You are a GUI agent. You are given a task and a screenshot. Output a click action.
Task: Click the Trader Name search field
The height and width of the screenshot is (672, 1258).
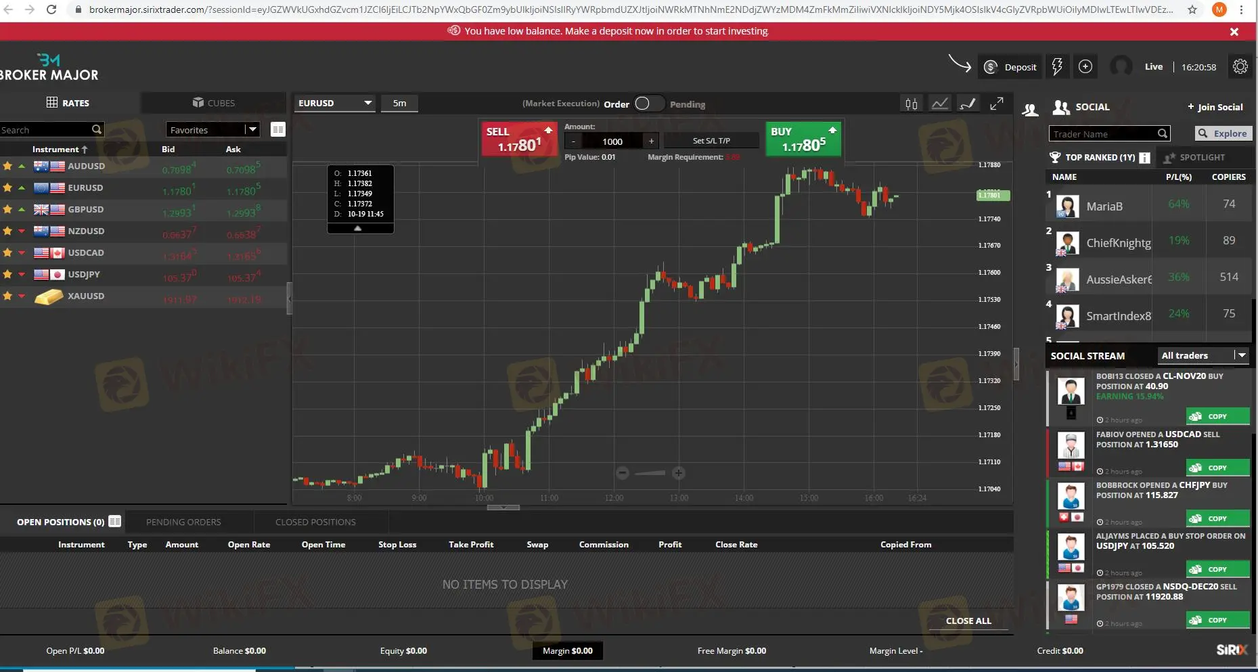point(1103,134)
